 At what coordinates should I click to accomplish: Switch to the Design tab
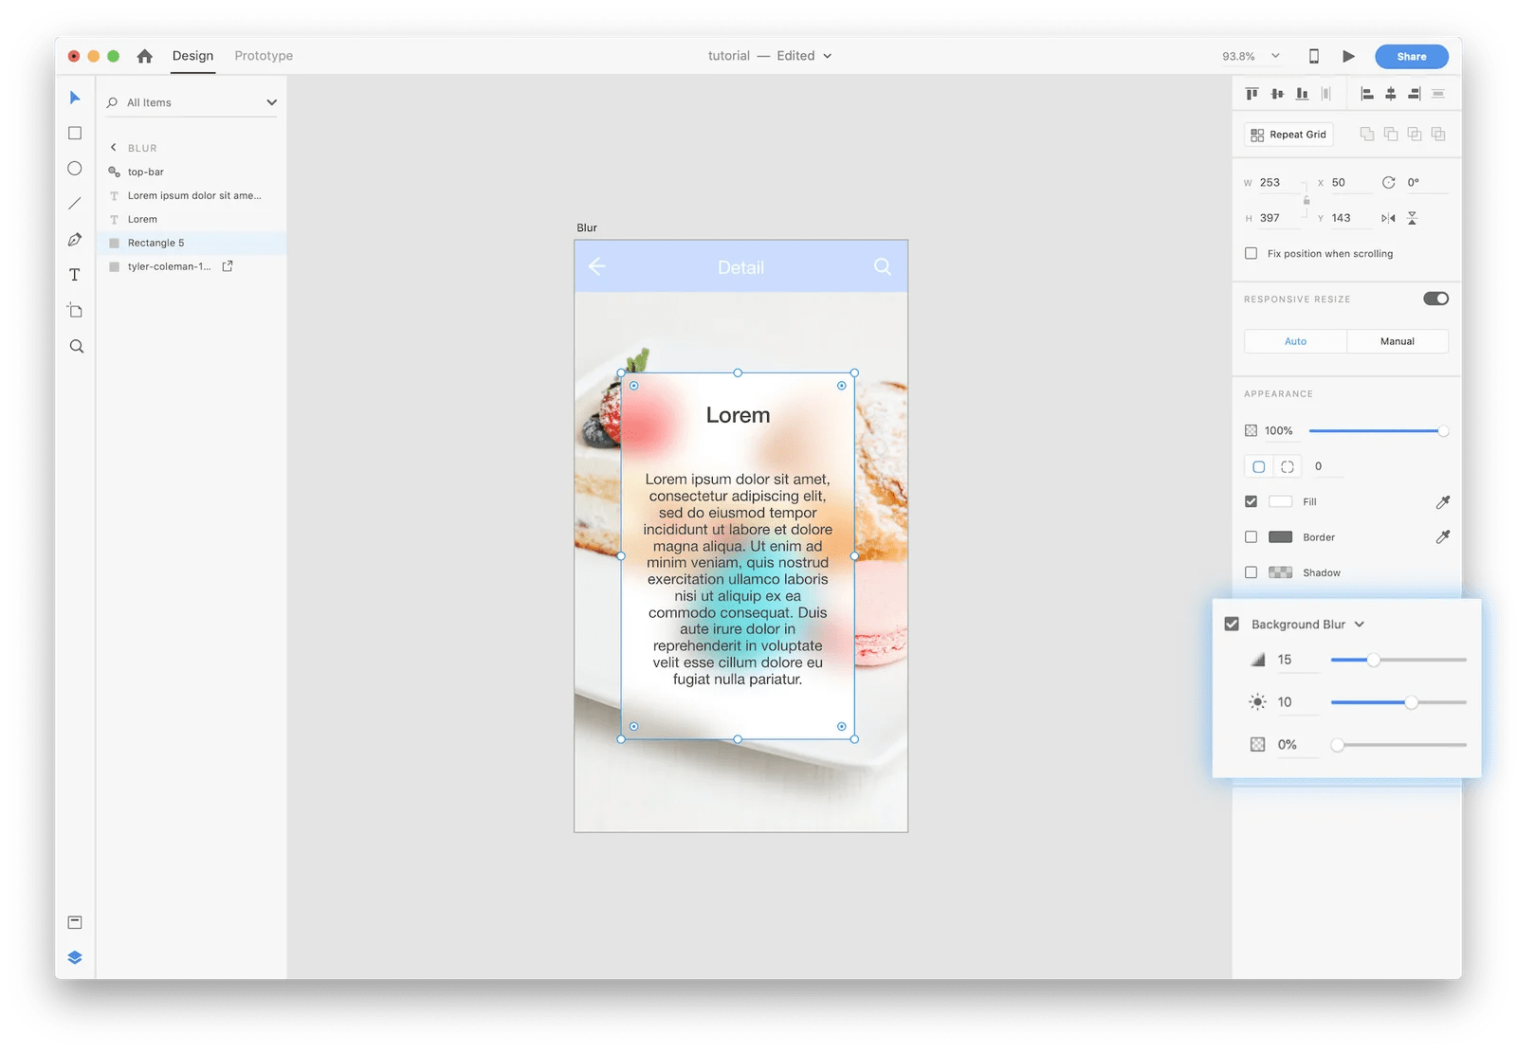193,56
